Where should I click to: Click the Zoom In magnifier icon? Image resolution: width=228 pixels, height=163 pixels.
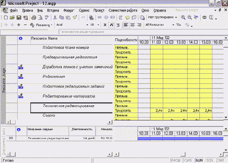click(x=183, y=17)
